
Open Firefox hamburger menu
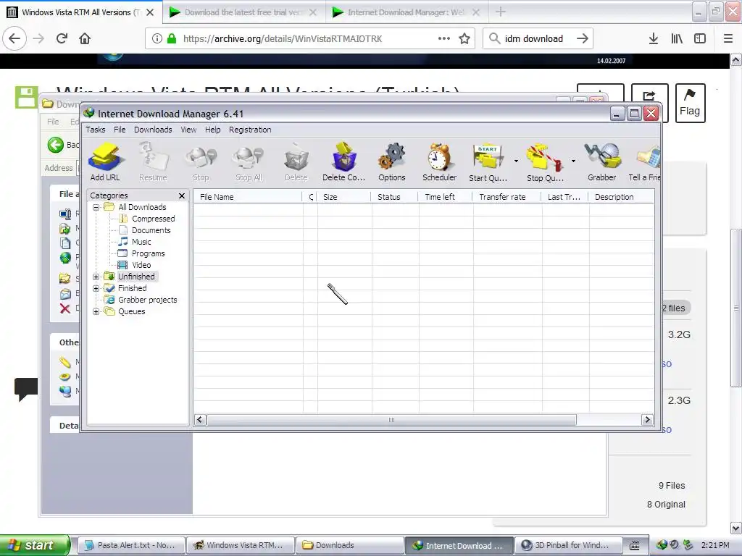click(728, 38)
